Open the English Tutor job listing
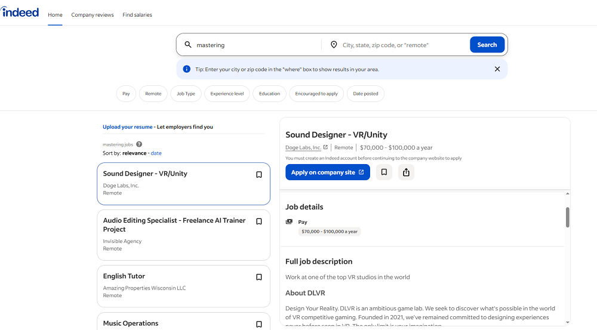The width and height of the screenshot is (597, 330). click(x=183, y=286)
